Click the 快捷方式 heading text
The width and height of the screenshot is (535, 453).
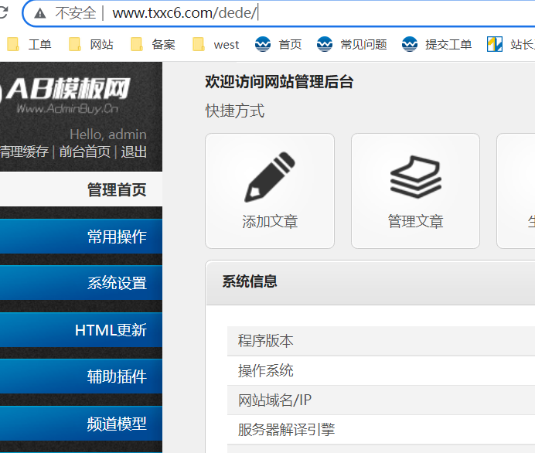click(235, 111)
